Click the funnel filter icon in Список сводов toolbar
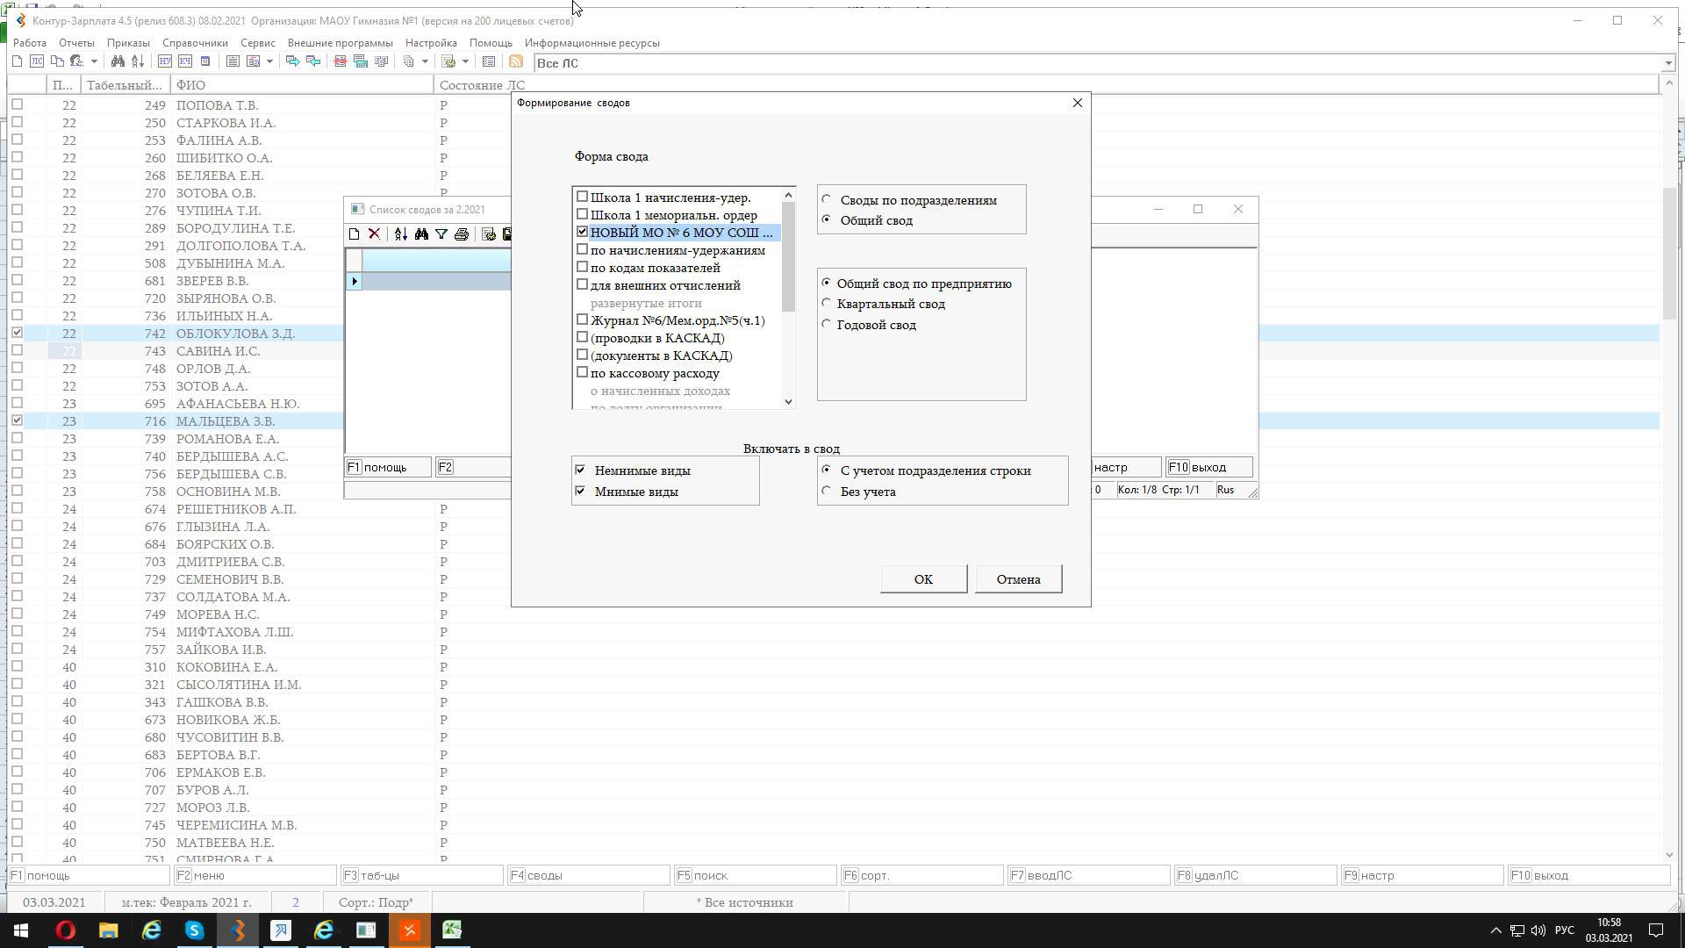 [441, 234]
